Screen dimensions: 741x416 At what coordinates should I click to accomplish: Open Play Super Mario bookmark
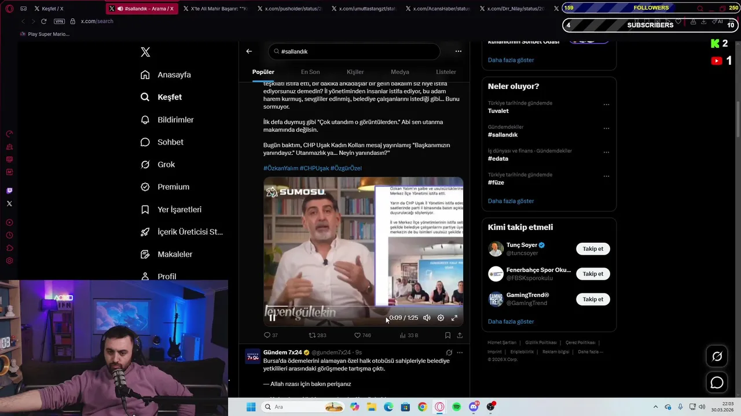point(45,34)
